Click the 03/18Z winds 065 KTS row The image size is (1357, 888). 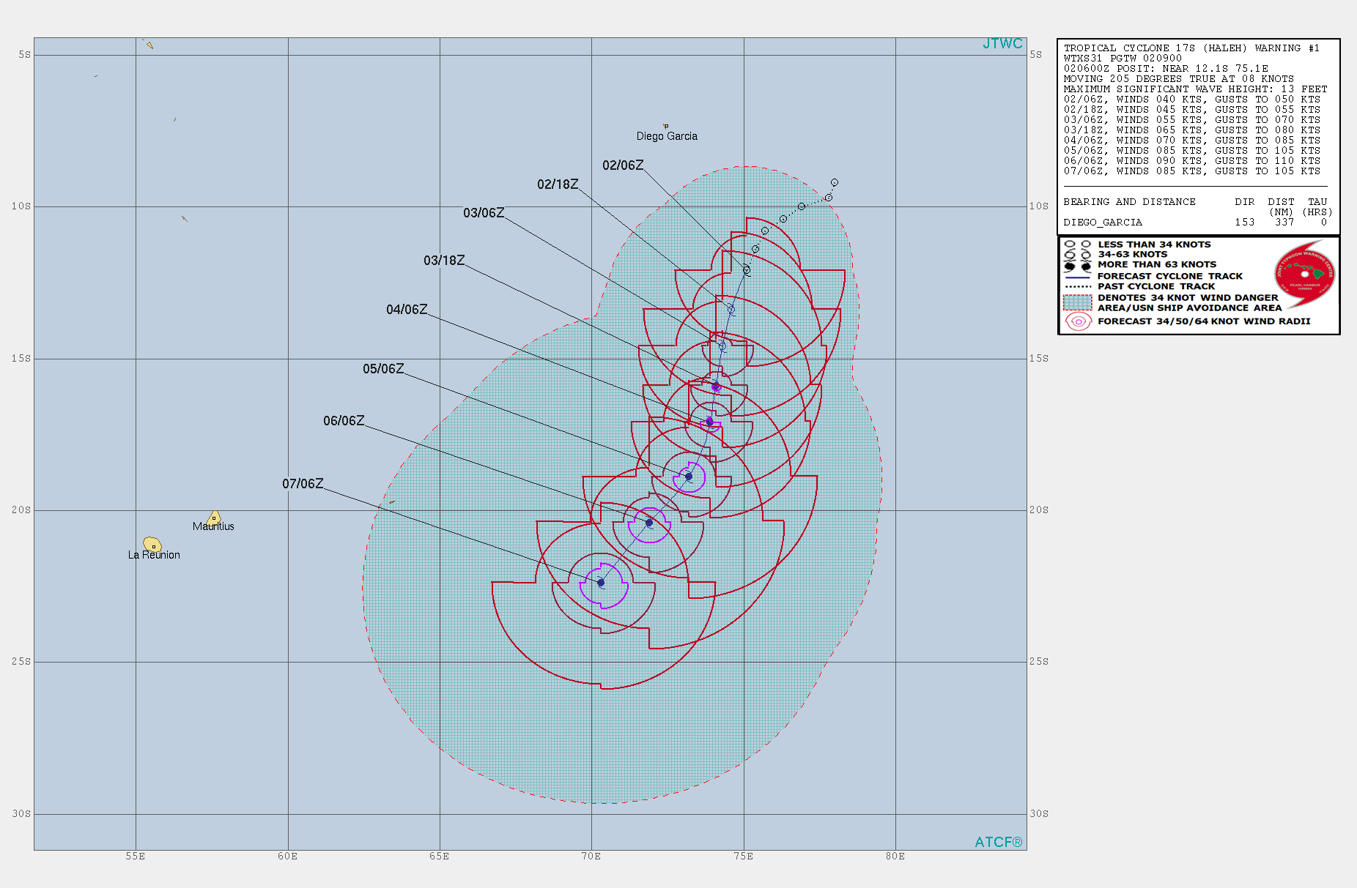pos(1192,130)
